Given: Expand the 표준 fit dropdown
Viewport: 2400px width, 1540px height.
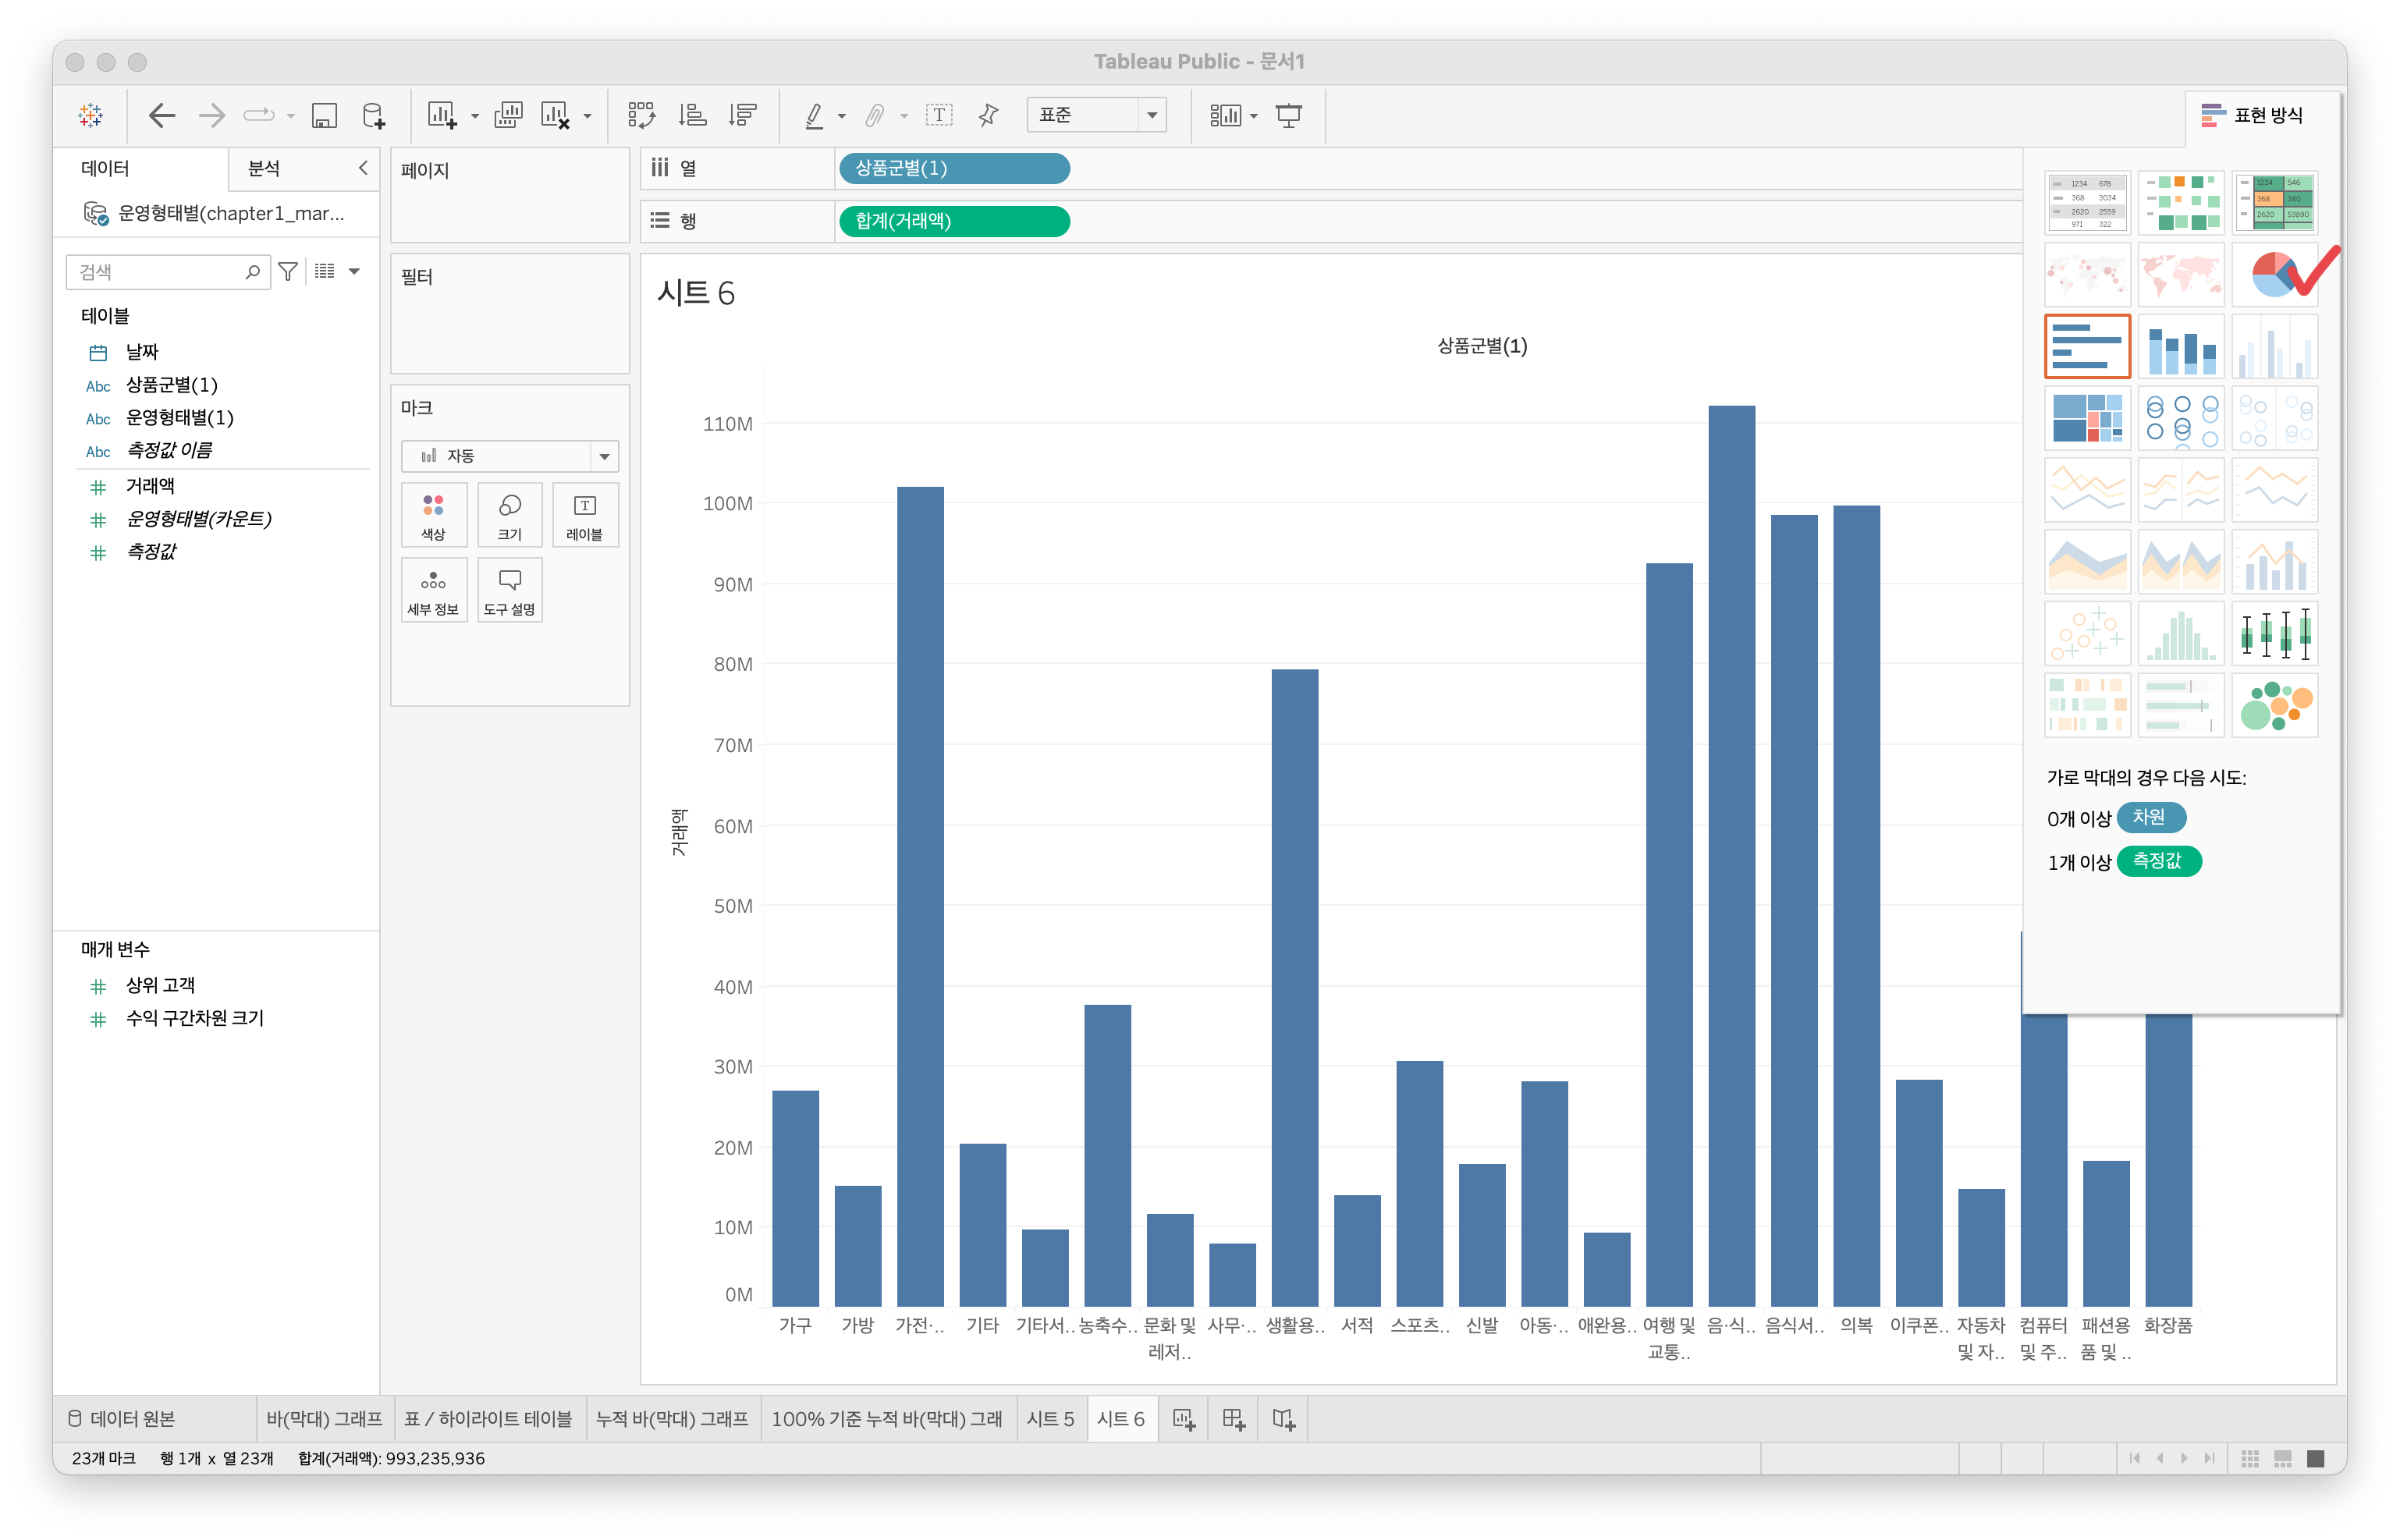Looking at the screenshot, I should (x=1152, y=115).
